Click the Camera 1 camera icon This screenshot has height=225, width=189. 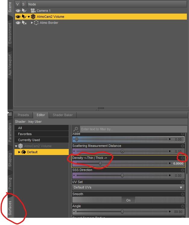[33, 11]
